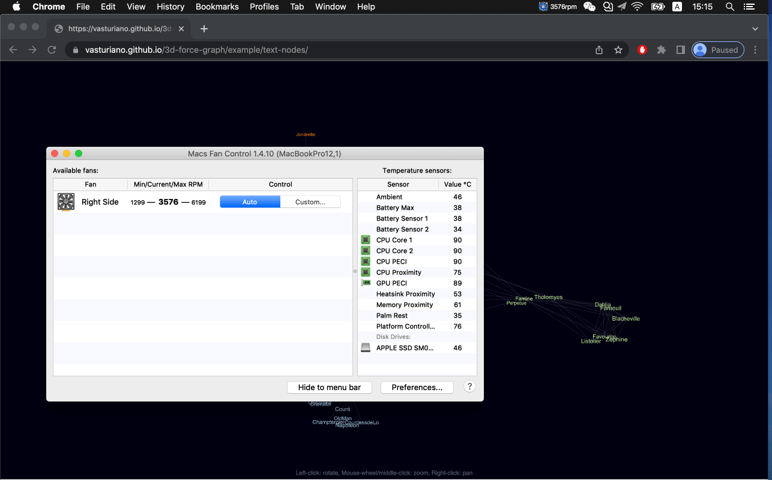Open Preferences... button
Viewport: 772px width, 480px height.
pyautogui.click(x=417, y=387)
